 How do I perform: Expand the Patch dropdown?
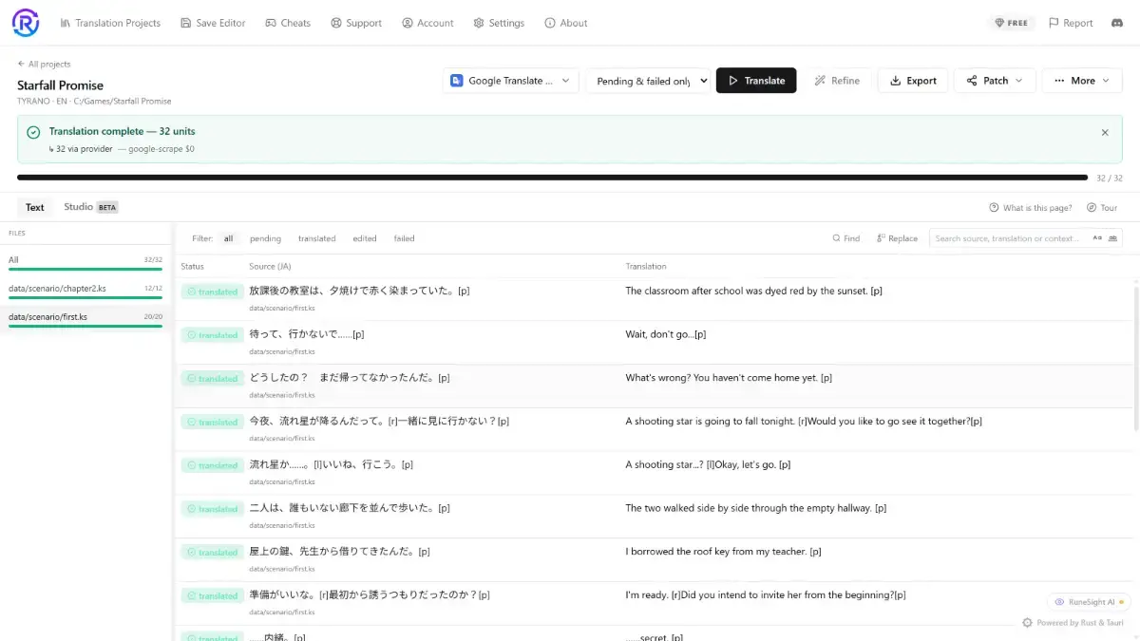point(995,81)
